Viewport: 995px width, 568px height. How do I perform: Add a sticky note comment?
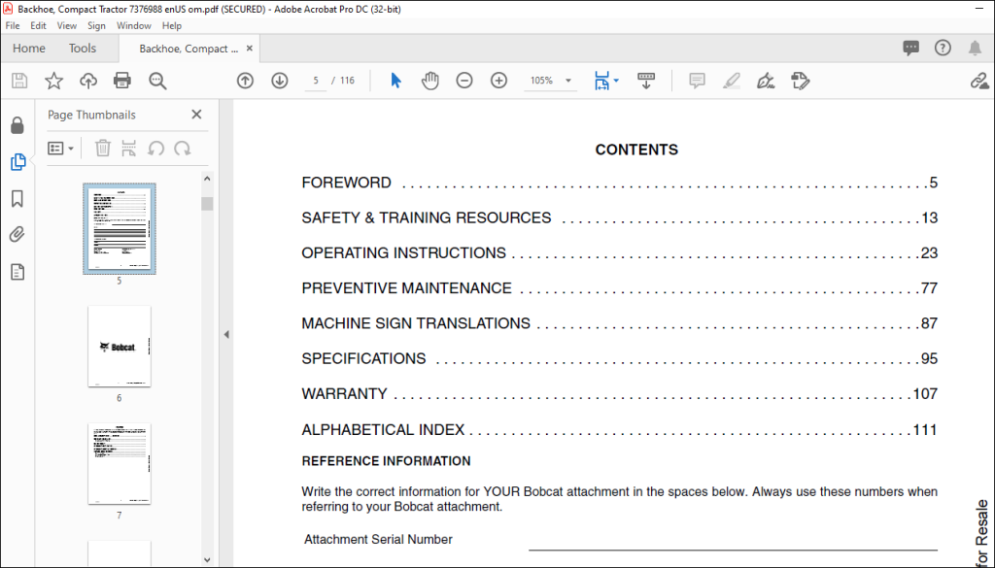coord(698,81)
